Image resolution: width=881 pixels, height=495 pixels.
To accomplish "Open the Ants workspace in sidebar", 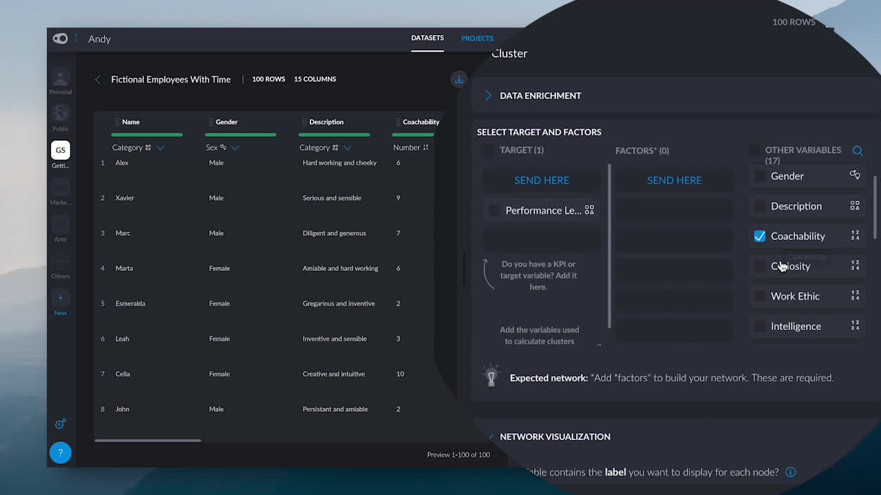I will click(61, 228).
